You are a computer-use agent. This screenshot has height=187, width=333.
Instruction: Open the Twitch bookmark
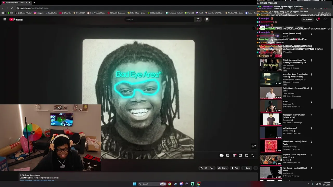click(x=200, y=13)
